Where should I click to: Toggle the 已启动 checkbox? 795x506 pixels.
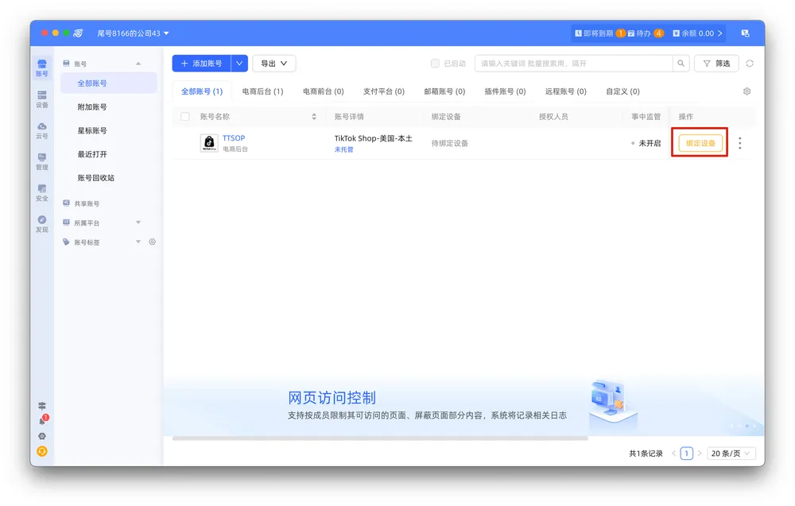pyautogui.click(x=435, y=64)
